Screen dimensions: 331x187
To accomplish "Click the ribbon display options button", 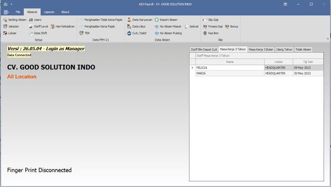I will [x=285, y=4].
